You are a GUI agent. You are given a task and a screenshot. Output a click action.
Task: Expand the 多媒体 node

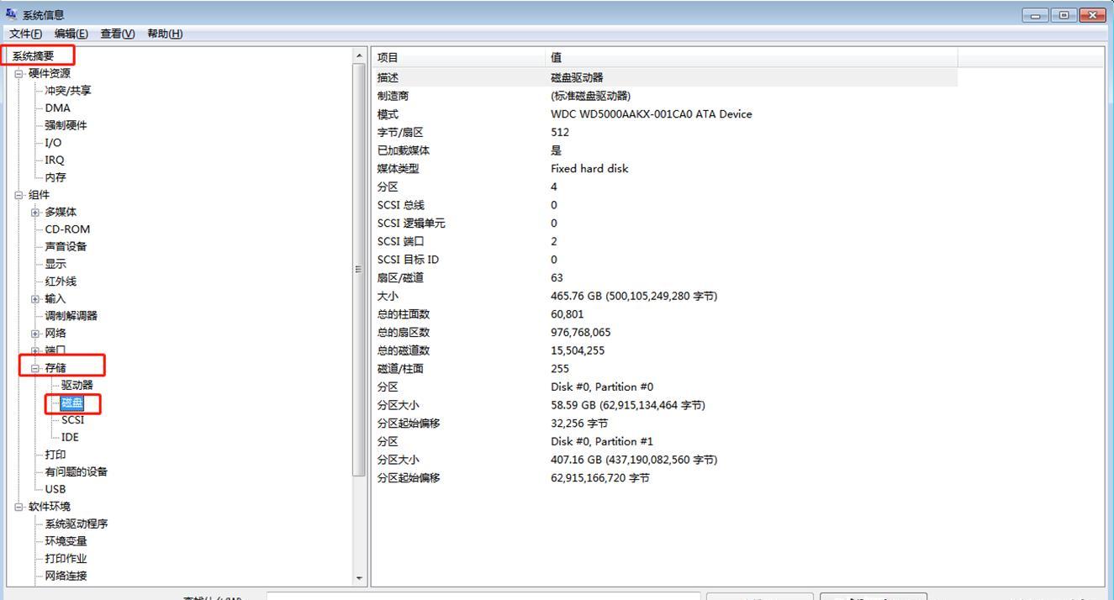click(x=35, y=212)
